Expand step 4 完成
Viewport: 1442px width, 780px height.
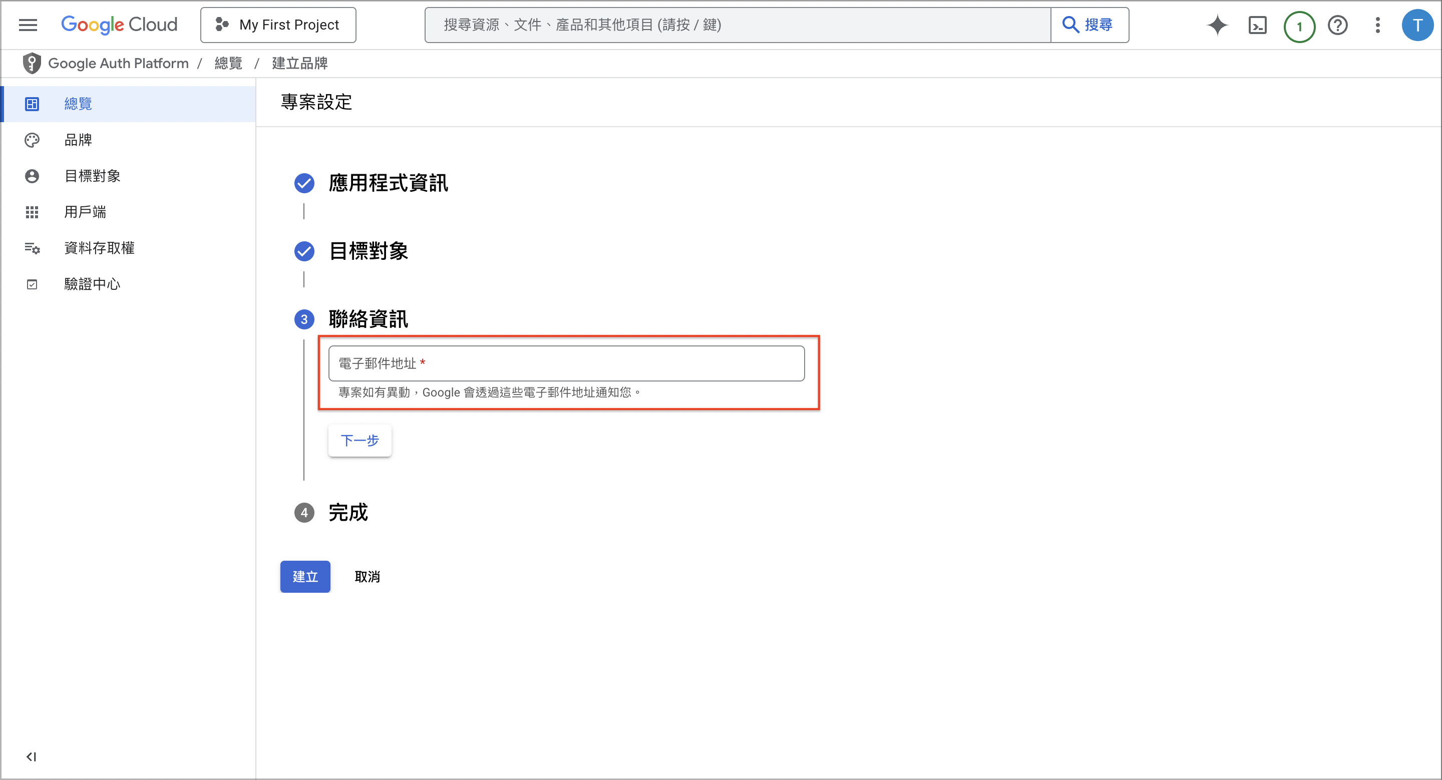click(x=347, y=513)
